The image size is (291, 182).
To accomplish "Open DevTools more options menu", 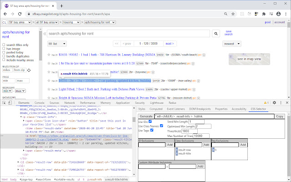I will (x=281, y=103).
